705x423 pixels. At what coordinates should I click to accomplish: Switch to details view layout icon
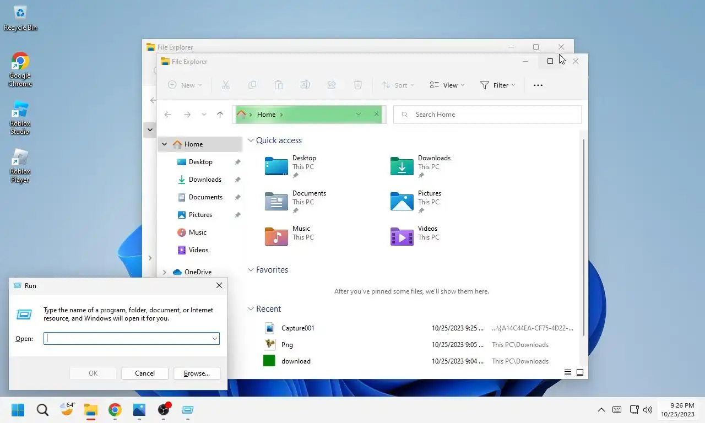568,373
